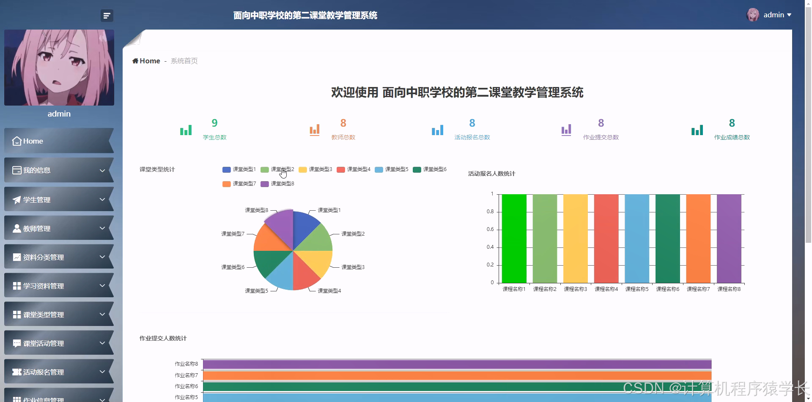The height and width of the screenshot is (402, 812).
Task: Open the Home sidebar menu item
Action: 59,141
